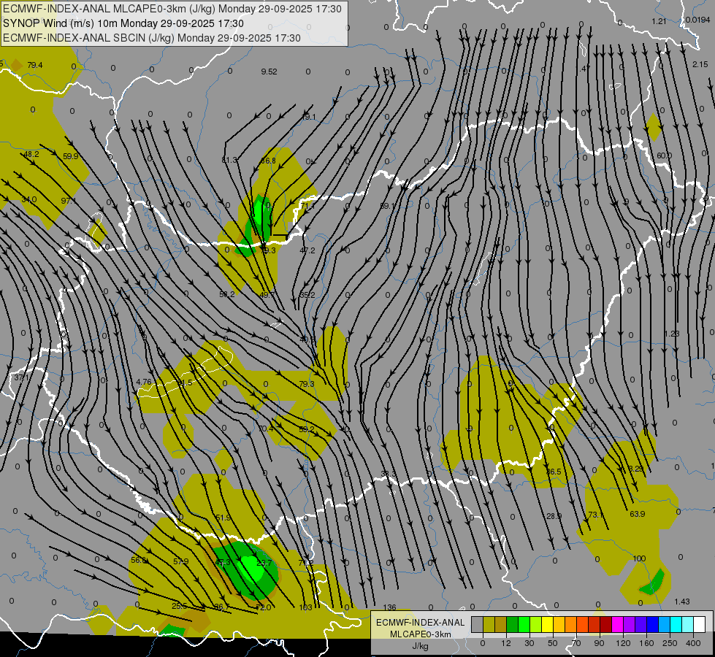715x657 pixels.
Task: Click the '160' tick label on legend
Action: (646, 643)
